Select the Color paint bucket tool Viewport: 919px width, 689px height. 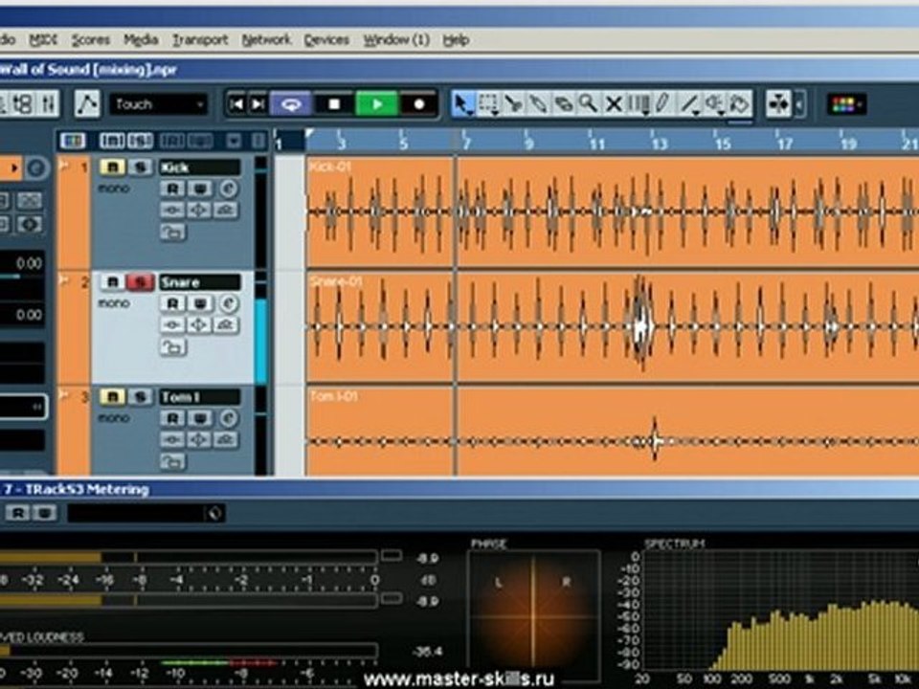740,104
